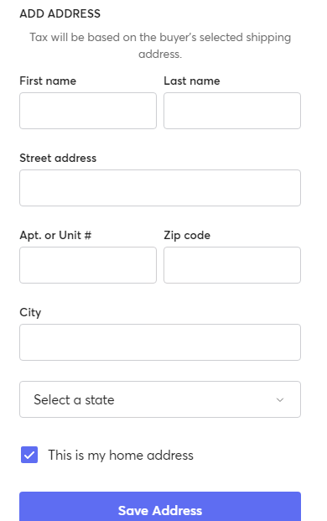Click the 'Zip code' label text
327x521 pixels.
pos(187,235)
